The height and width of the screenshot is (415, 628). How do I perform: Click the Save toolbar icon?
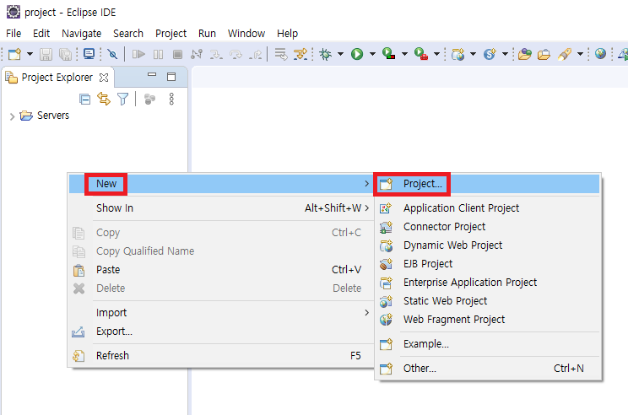[46, 54]
